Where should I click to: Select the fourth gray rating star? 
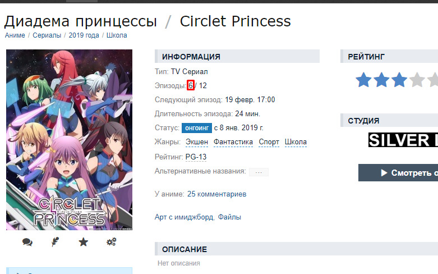417,80
